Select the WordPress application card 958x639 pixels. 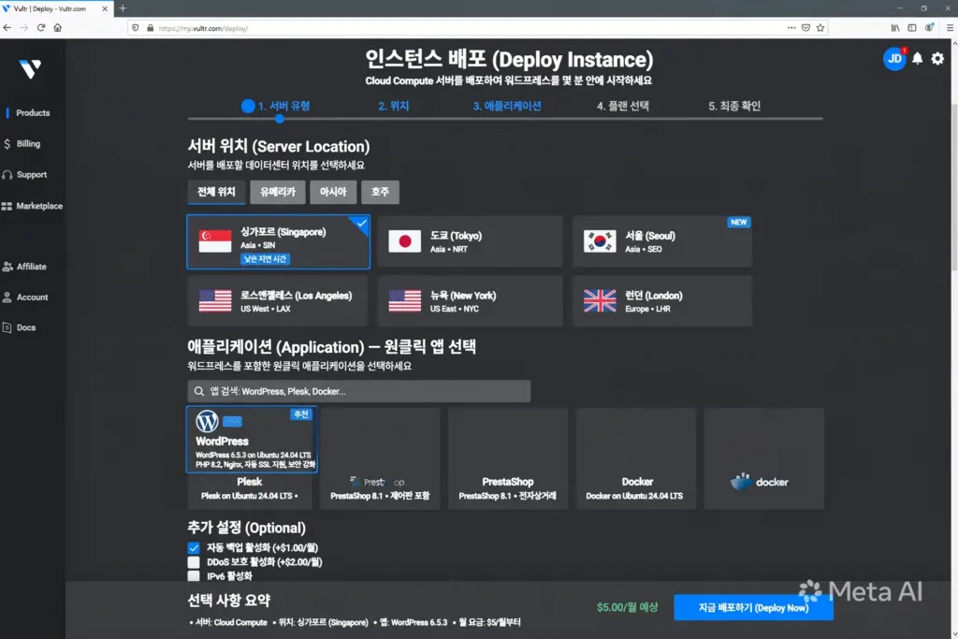[252, 440]
